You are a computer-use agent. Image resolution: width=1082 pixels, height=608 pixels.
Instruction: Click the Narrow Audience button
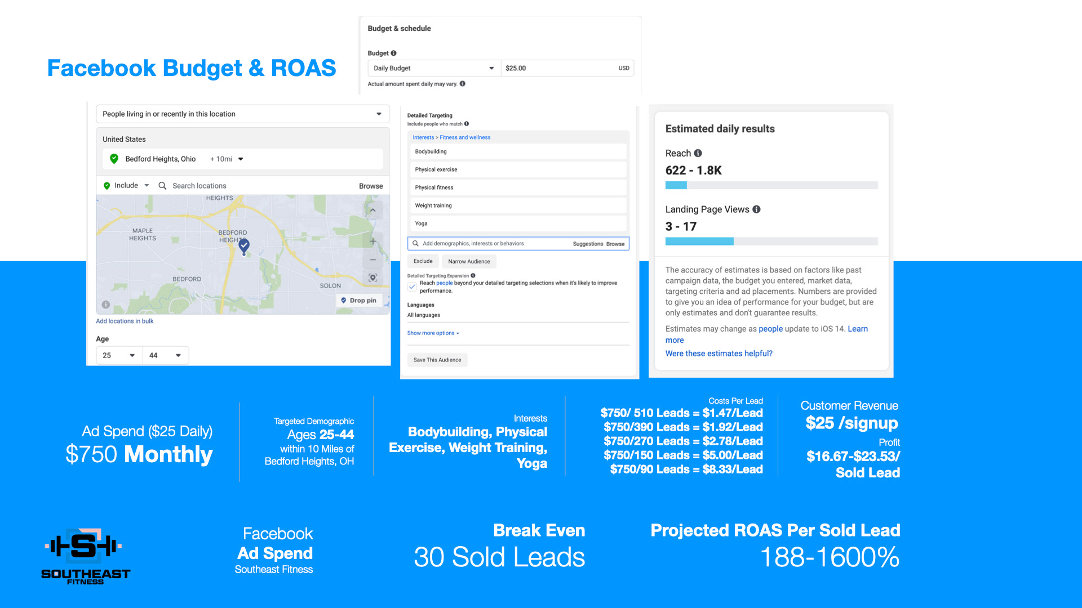469,261
